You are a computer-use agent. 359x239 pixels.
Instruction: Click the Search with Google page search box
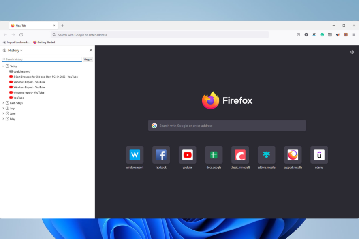(x=227, y=126)
